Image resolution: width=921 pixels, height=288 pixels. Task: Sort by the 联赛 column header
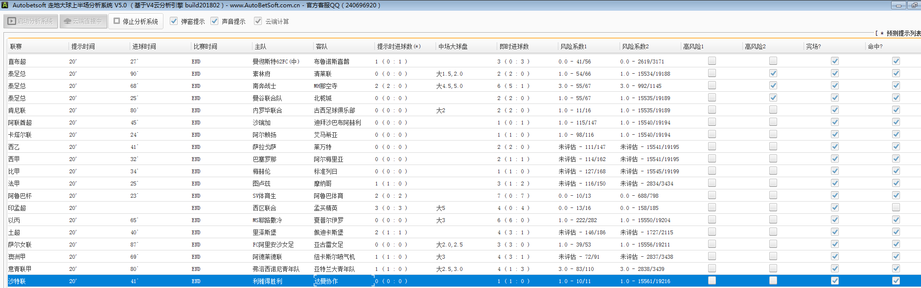click(16, 46)
